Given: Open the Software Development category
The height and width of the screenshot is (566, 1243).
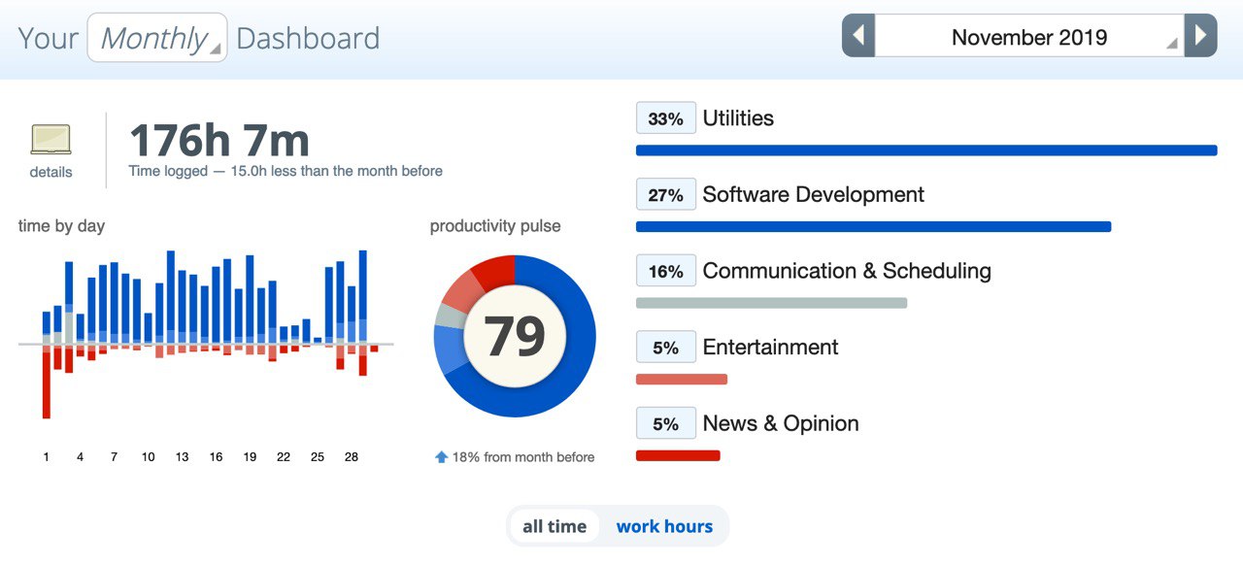Looking at the screenshot, I should click(x=813, y=194).
